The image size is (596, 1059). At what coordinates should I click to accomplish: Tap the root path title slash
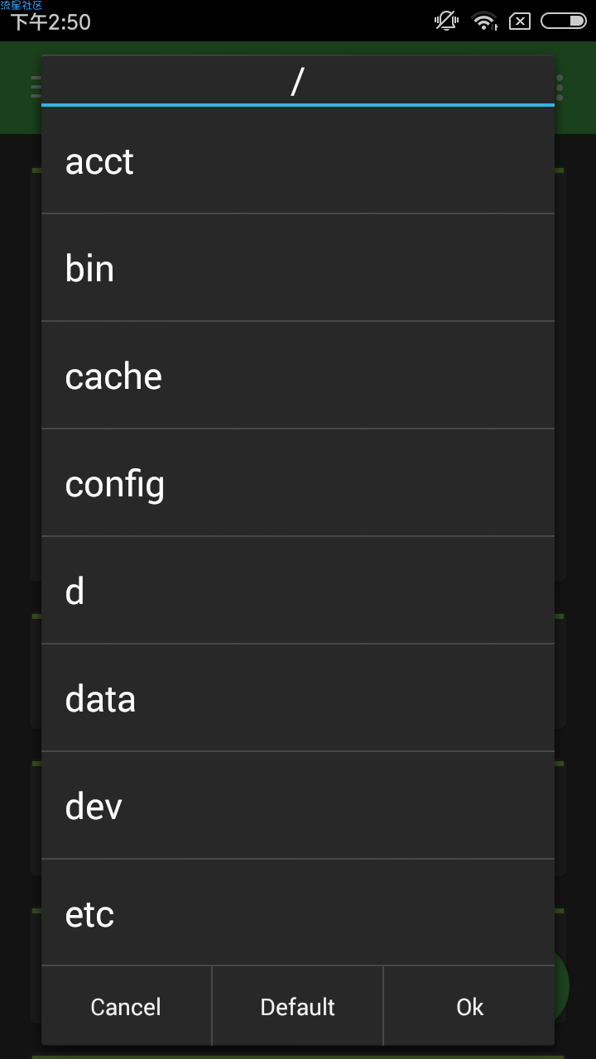[x=298, y=81]
